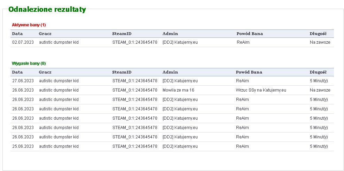Select the player name in the 25.06.2023 row
Viewport: 344px width, 171px height.
(59, 146)
